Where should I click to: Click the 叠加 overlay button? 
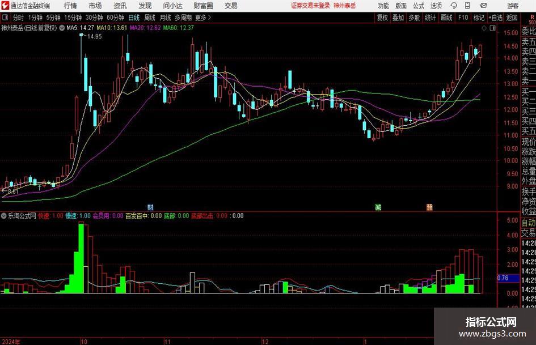pos(398,18)
